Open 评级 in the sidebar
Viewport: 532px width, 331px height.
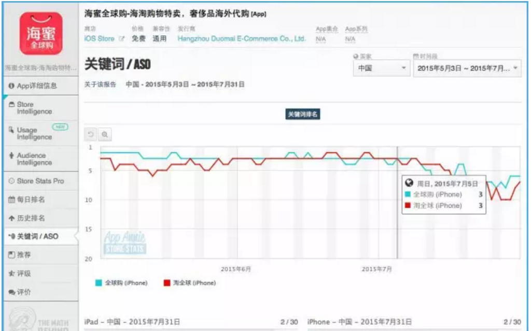point(41,274)
